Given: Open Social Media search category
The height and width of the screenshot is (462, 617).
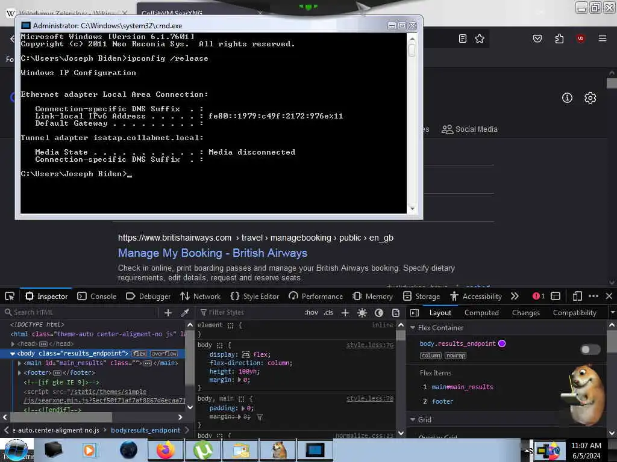Looking at the screenshot, I should pyautogui.click(x=469, y=129).
